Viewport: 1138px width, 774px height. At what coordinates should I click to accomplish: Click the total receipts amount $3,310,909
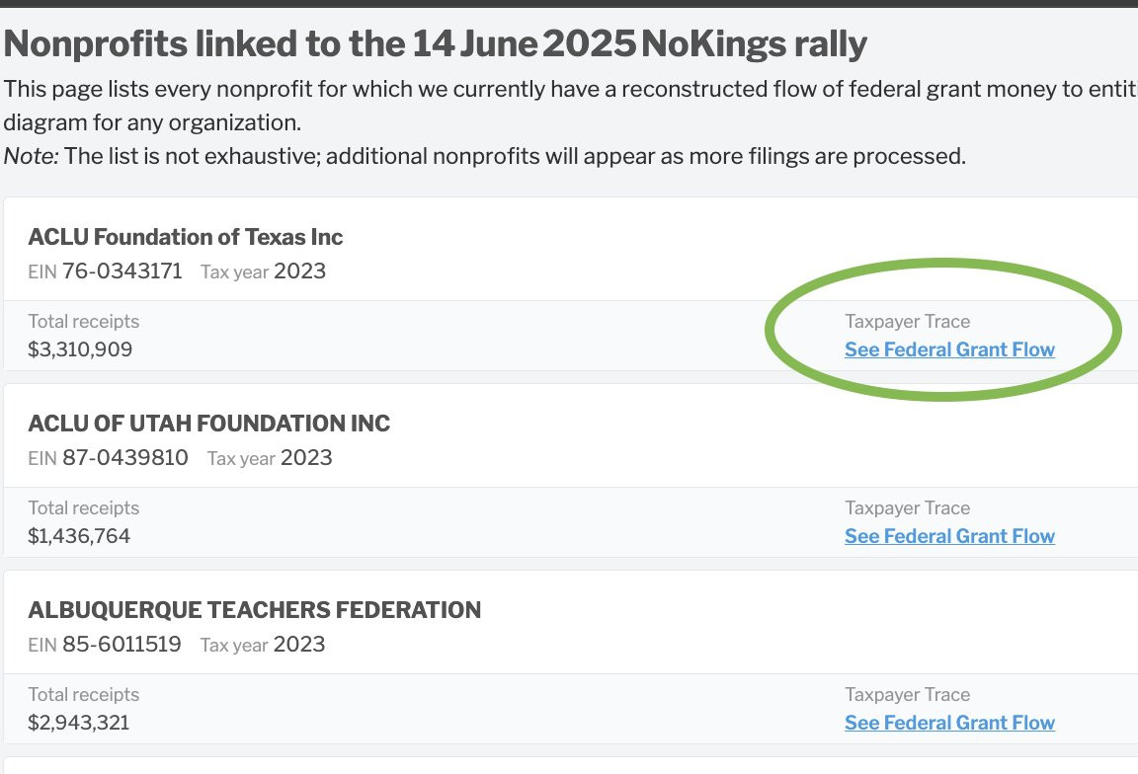(x=80, y=349)
